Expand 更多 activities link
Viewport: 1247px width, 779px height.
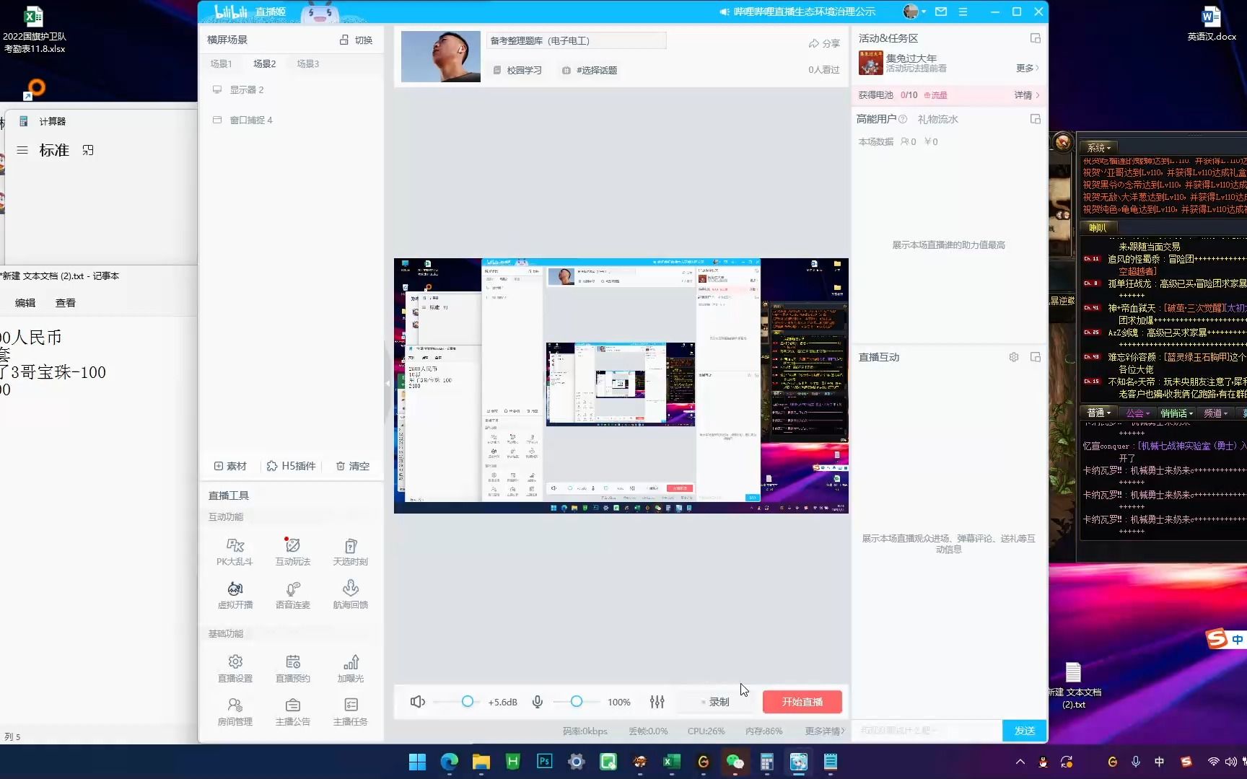pos(1027,68)
